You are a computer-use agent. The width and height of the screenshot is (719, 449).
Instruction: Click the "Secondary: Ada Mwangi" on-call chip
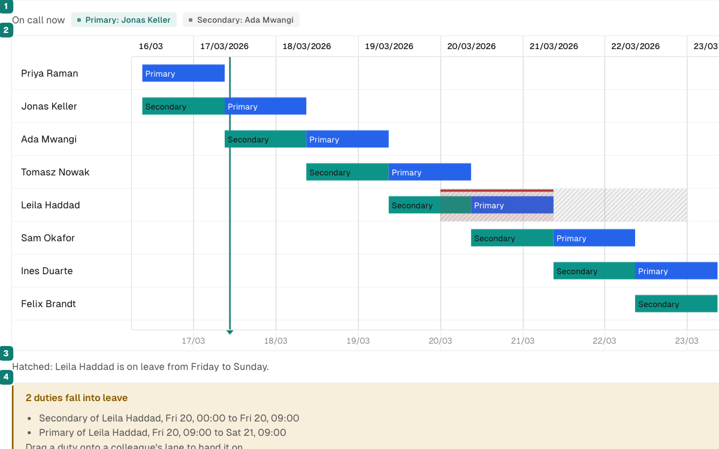click(241, 20)
